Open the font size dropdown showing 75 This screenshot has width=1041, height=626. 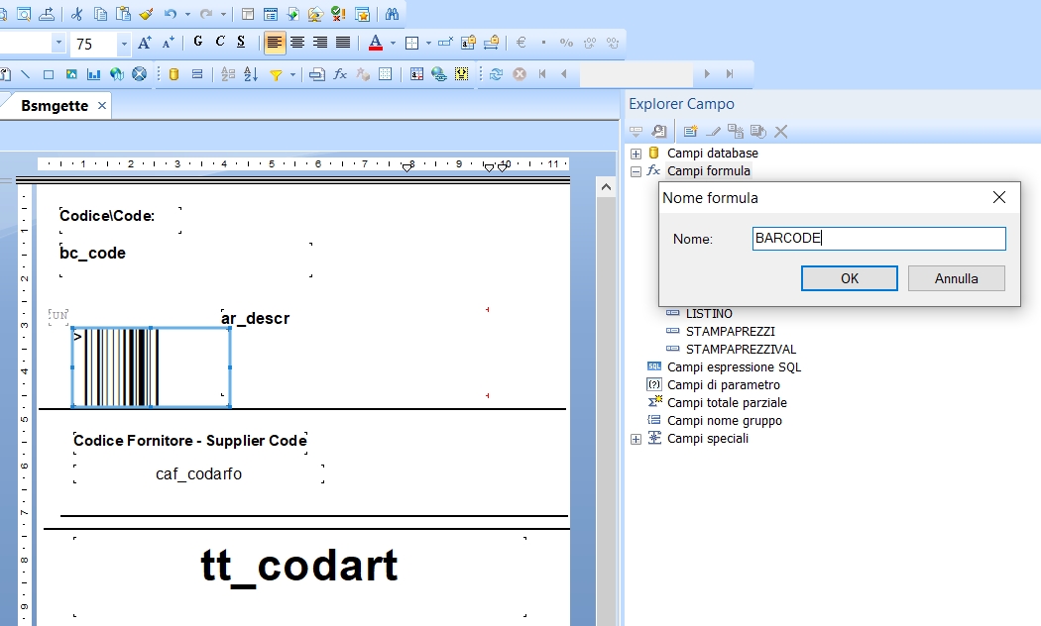pos(124,44)
